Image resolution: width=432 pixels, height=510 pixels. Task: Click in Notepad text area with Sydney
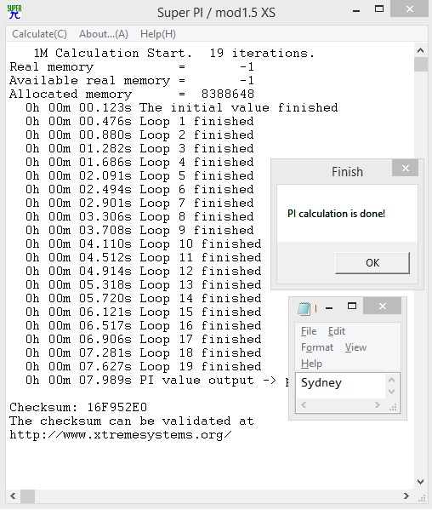point(340,386)
